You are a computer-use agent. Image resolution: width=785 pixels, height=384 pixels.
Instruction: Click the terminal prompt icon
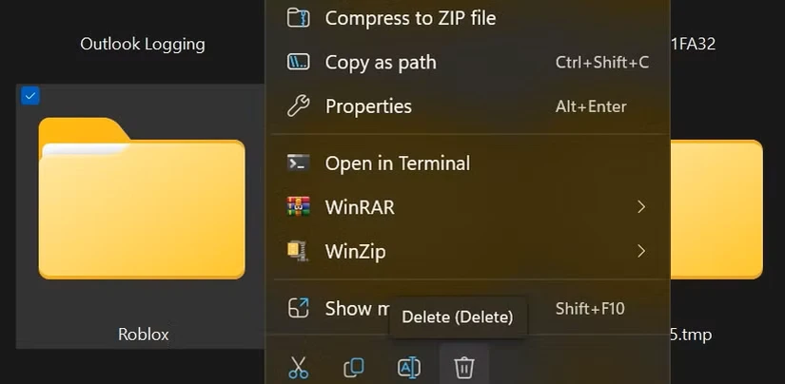299,163
